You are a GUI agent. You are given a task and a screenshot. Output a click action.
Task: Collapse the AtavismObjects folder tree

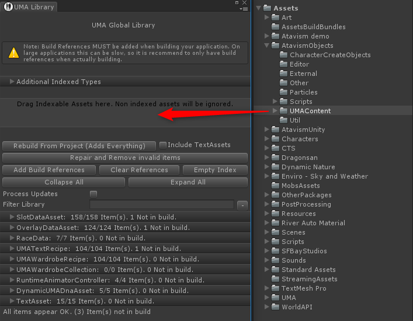[x=267, y=46]
